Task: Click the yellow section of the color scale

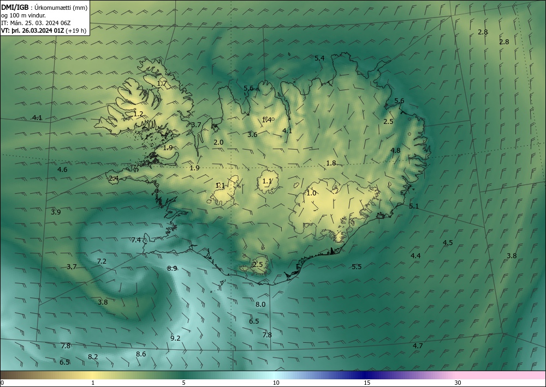Action: [91, 375]
